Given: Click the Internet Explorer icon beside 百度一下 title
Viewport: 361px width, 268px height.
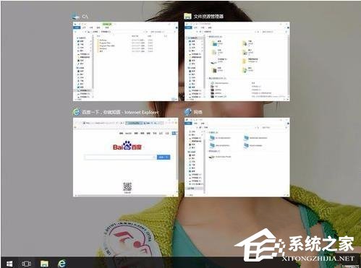Looking at the screenshot, I should (x=77, y=112).
